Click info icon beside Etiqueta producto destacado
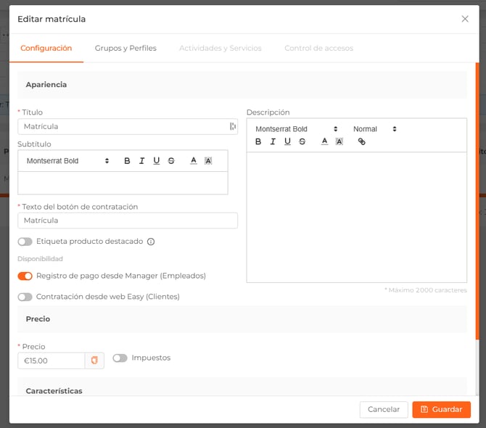 pos(151,242)
